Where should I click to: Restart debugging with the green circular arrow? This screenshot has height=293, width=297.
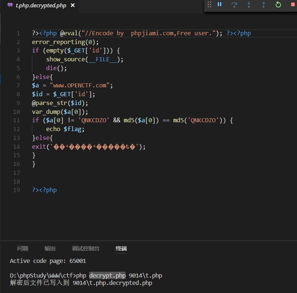(278, 4)
